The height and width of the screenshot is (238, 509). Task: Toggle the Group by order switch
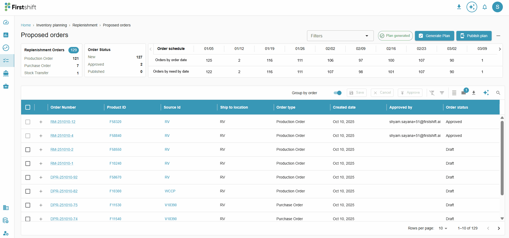pyautogui.click(x=338, y=93)
